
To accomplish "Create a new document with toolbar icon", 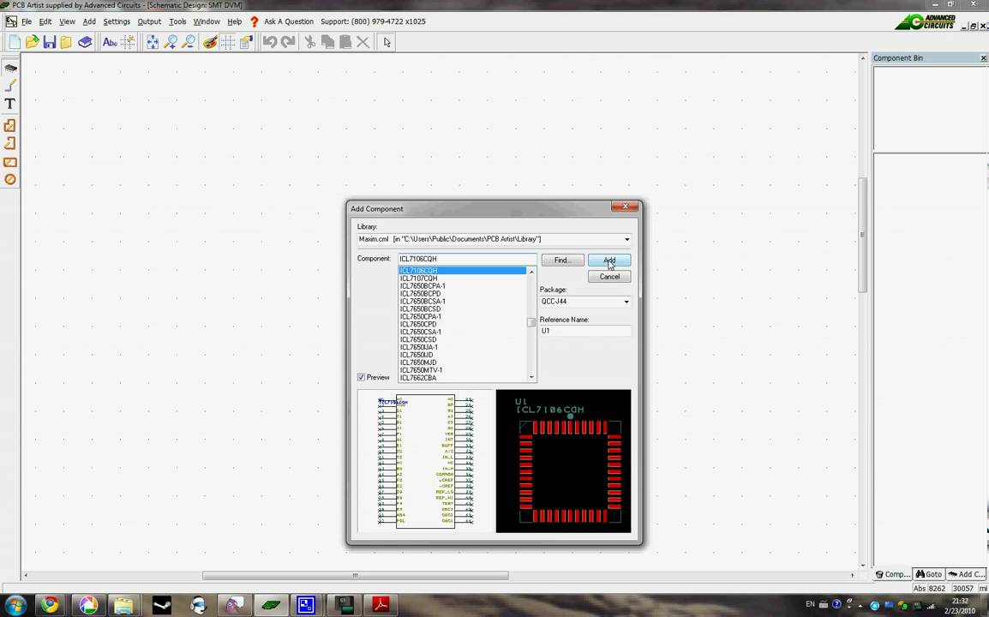I will click(x=15, y=42).
